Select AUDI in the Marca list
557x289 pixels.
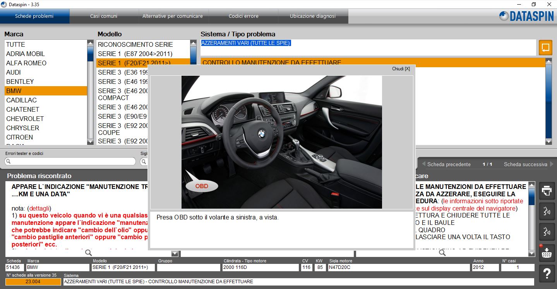[x=46, y=72]
